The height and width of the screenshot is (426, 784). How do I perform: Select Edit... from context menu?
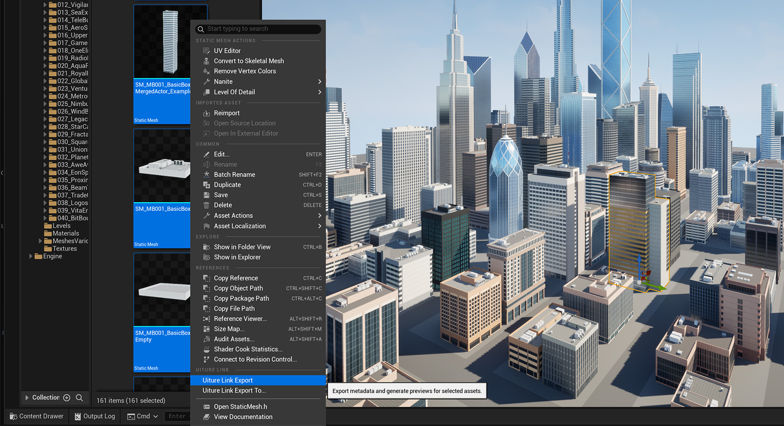coord(258,154)
